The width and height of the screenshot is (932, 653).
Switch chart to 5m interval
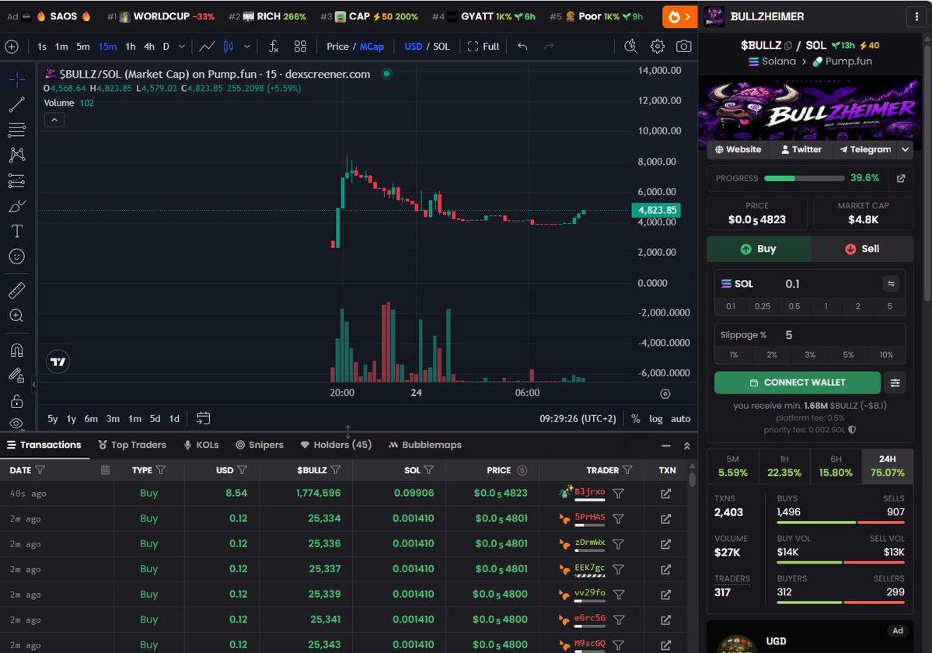coord(83,47)
